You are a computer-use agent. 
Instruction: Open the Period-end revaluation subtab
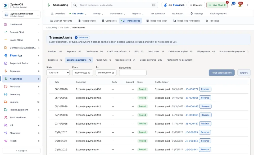point(187,21)
